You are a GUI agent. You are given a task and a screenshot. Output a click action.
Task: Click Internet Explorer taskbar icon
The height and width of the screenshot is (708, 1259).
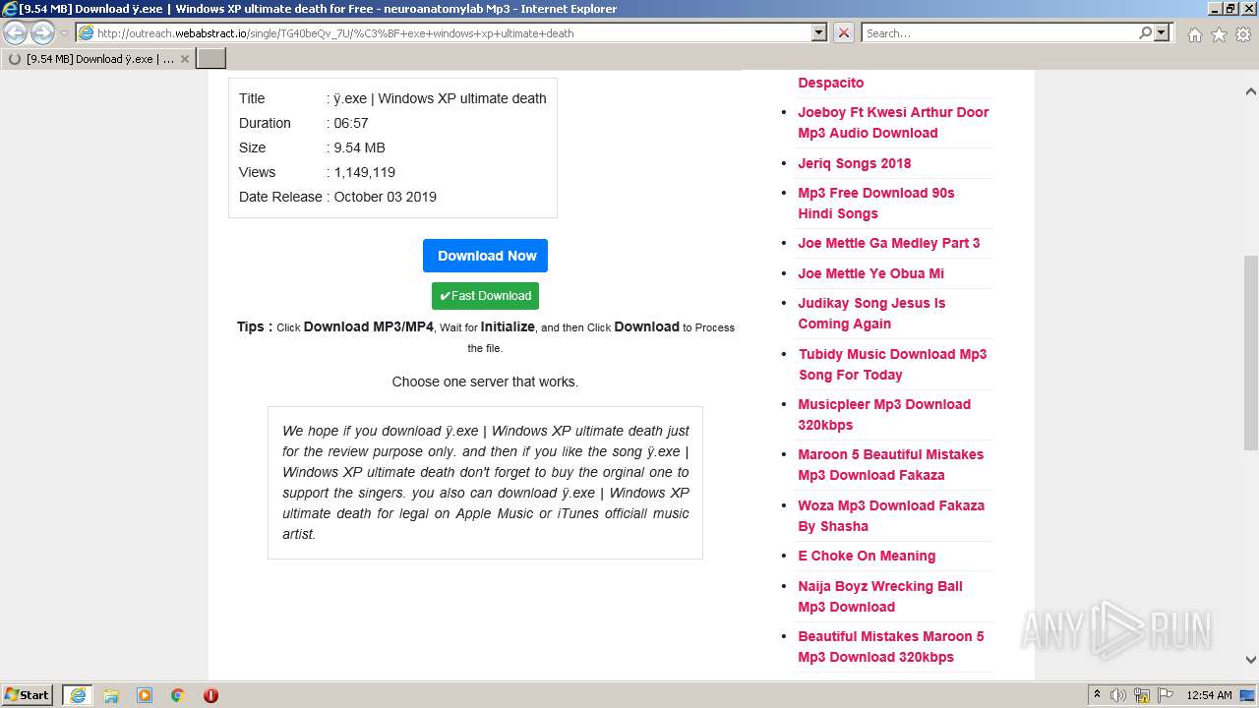[x=78, y=694]
